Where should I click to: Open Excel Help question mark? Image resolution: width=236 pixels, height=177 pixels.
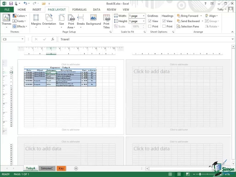click(205, 3)
